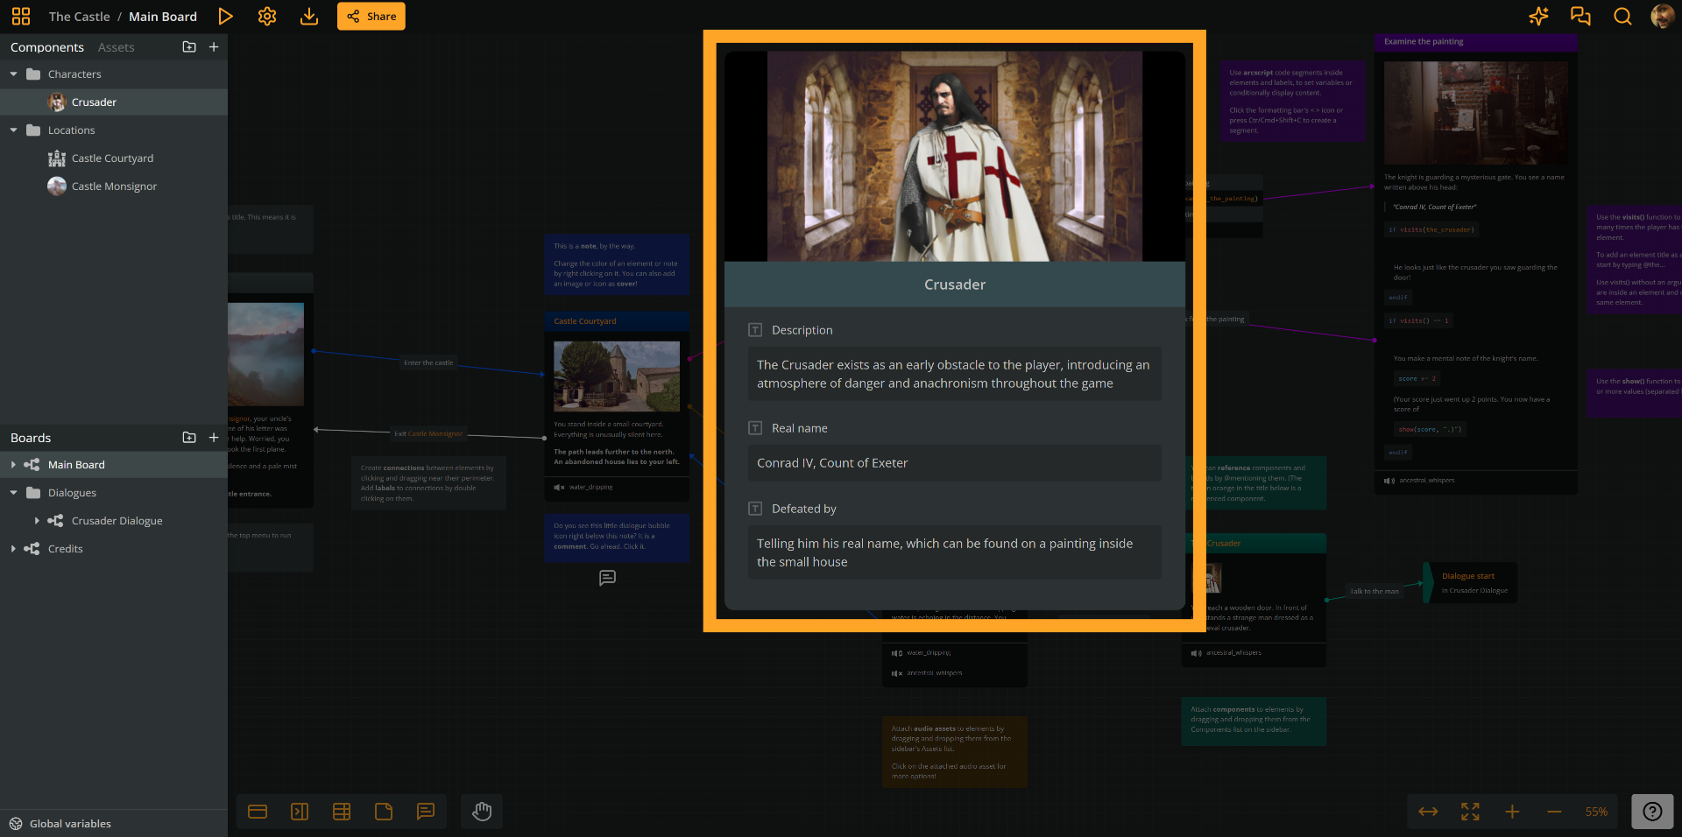Switch to the Components tab
The image size is (1682, 837).
[47, 47]
